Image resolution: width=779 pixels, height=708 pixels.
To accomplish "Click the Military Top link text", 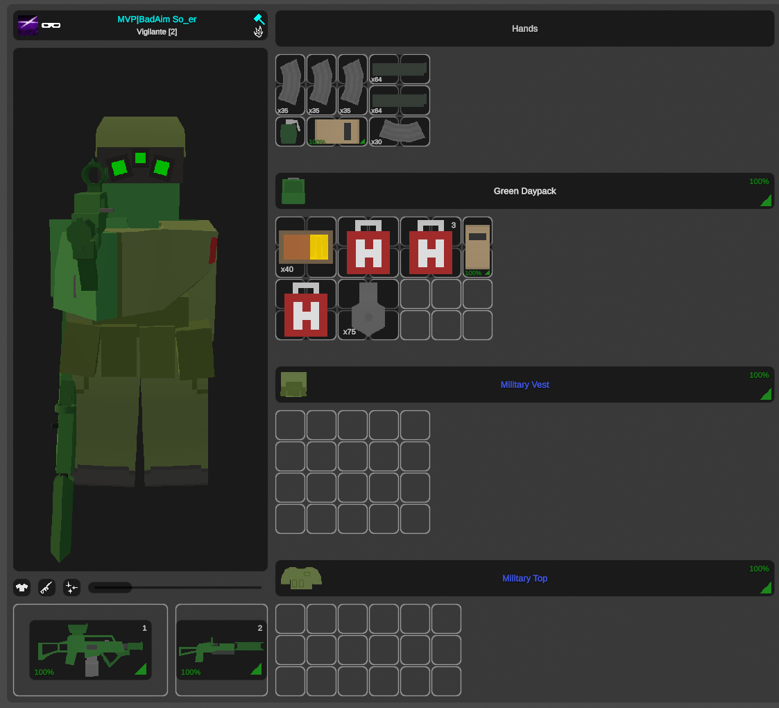I will (524, 578).
